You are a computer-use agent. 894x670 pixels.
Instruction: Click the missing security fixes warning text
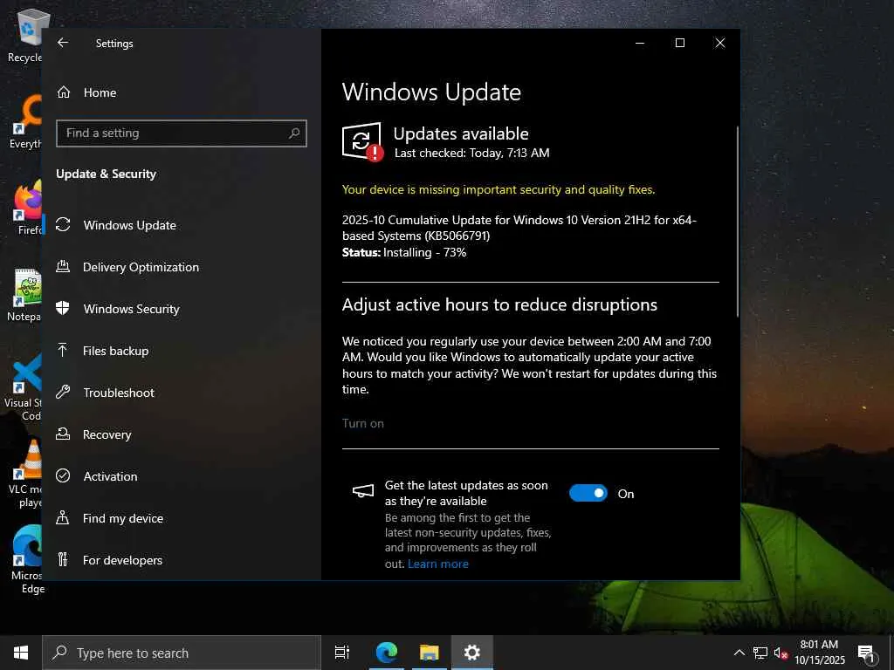(x=499, y=189)
